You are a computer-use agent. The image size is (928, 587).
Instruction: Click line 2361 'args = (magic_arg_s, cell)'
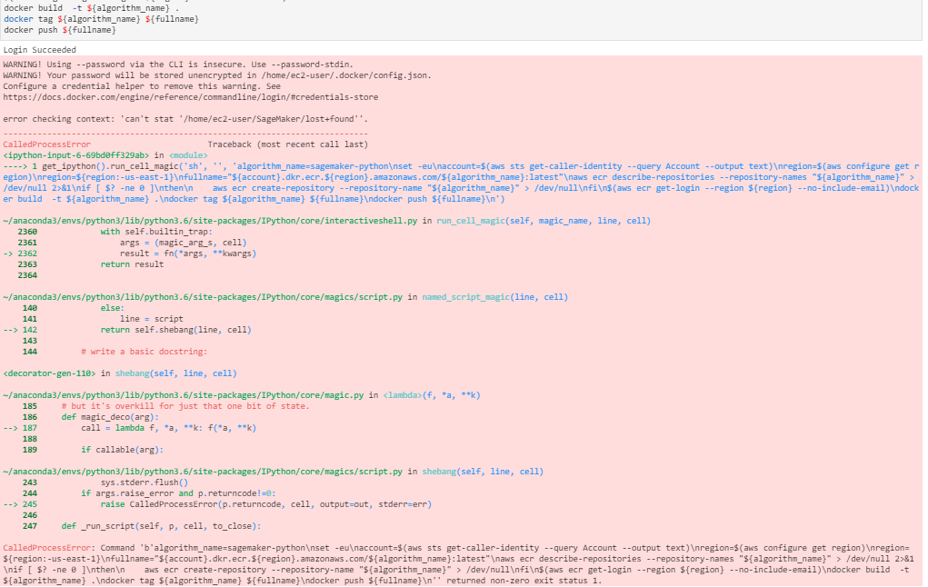184,243
